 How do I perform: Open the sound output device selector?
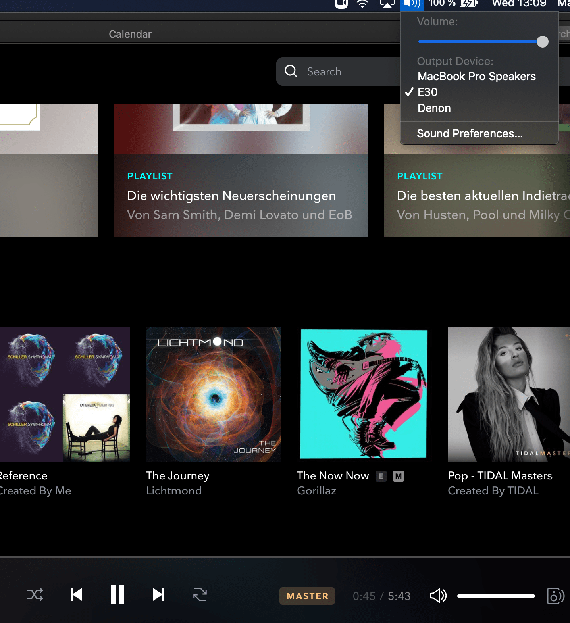click(x=556, y=596)
